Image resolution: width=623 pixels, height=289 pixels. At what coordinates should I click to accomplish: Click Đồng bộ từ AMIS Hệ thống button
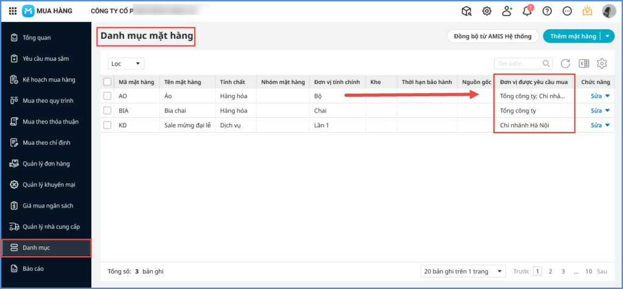point(492,37)
